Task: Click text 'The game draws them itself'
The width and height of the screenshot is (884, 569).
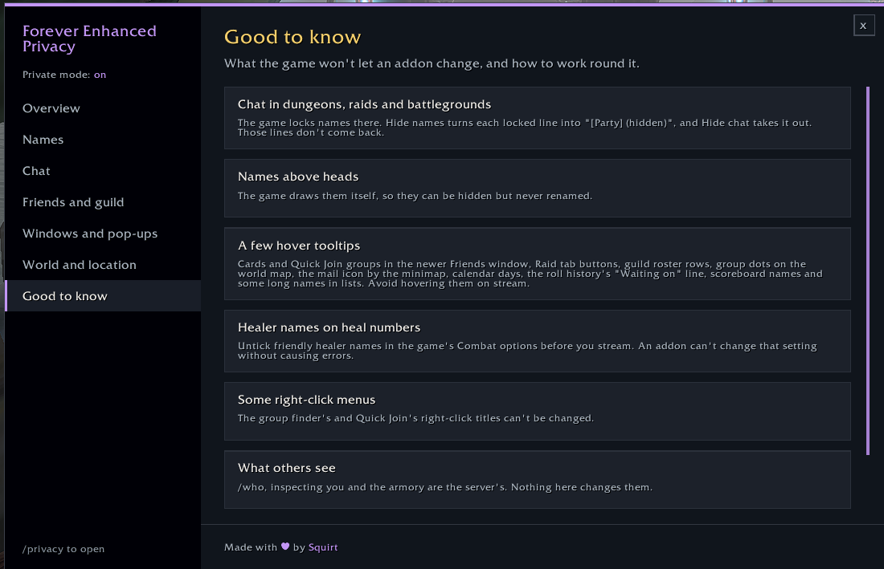Action: 307,196
